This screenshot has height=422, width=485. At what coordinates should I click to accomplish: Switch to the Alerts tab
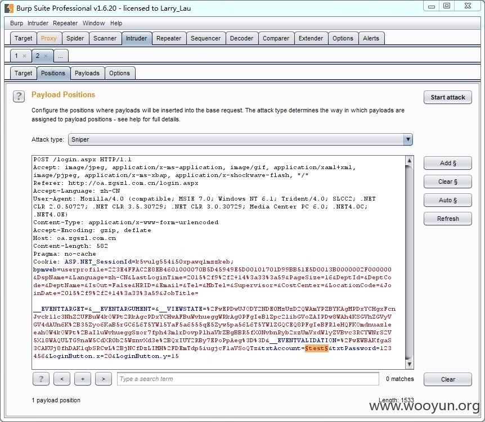(371, 38)
